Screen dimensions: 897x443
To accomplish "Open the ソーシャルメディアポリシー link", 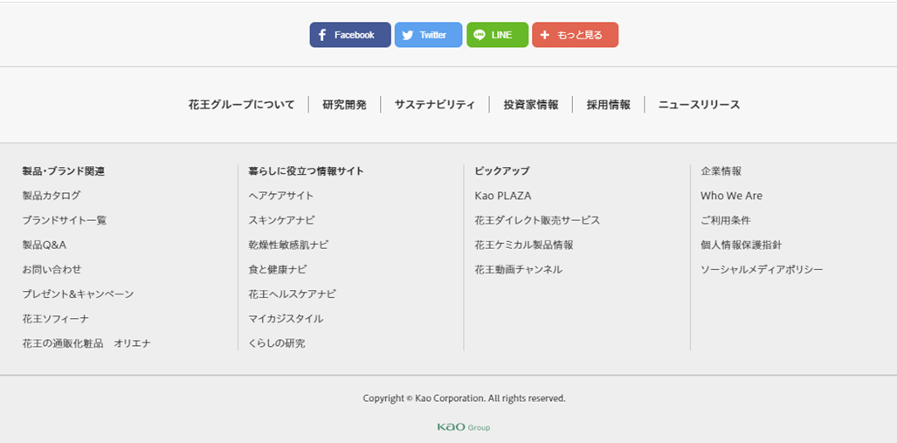I will click(762, 270).
